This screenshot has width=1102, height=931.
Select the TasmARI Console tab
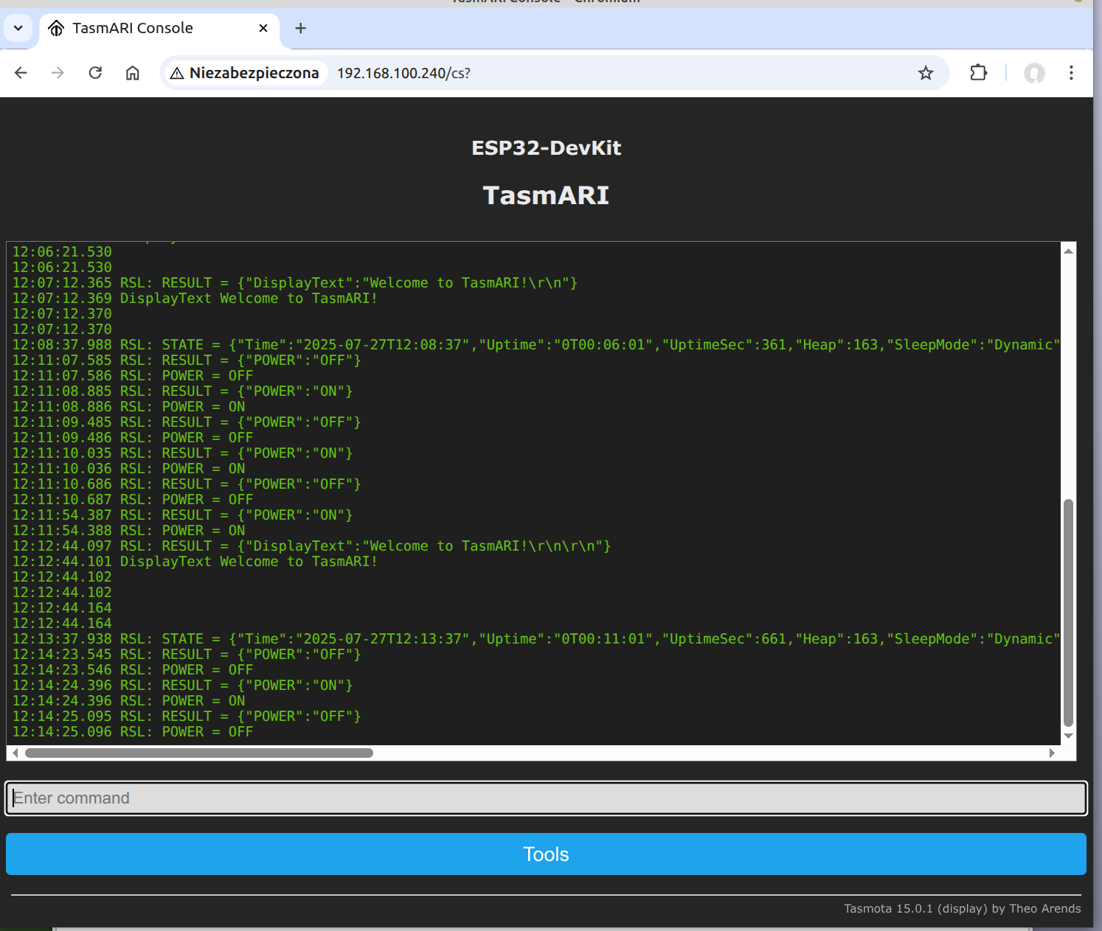[133, 28]
